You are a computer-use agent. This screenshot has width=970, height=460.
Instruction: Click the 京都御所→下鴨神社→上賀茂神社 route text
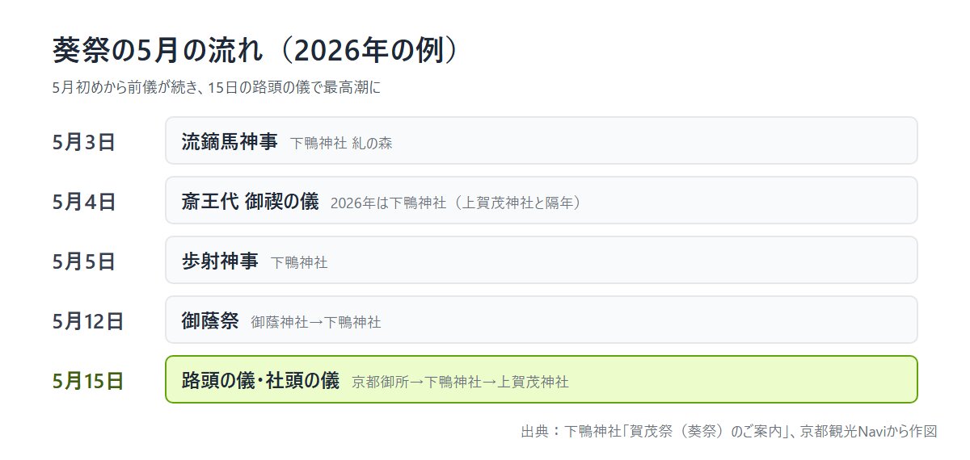(460, 383)
